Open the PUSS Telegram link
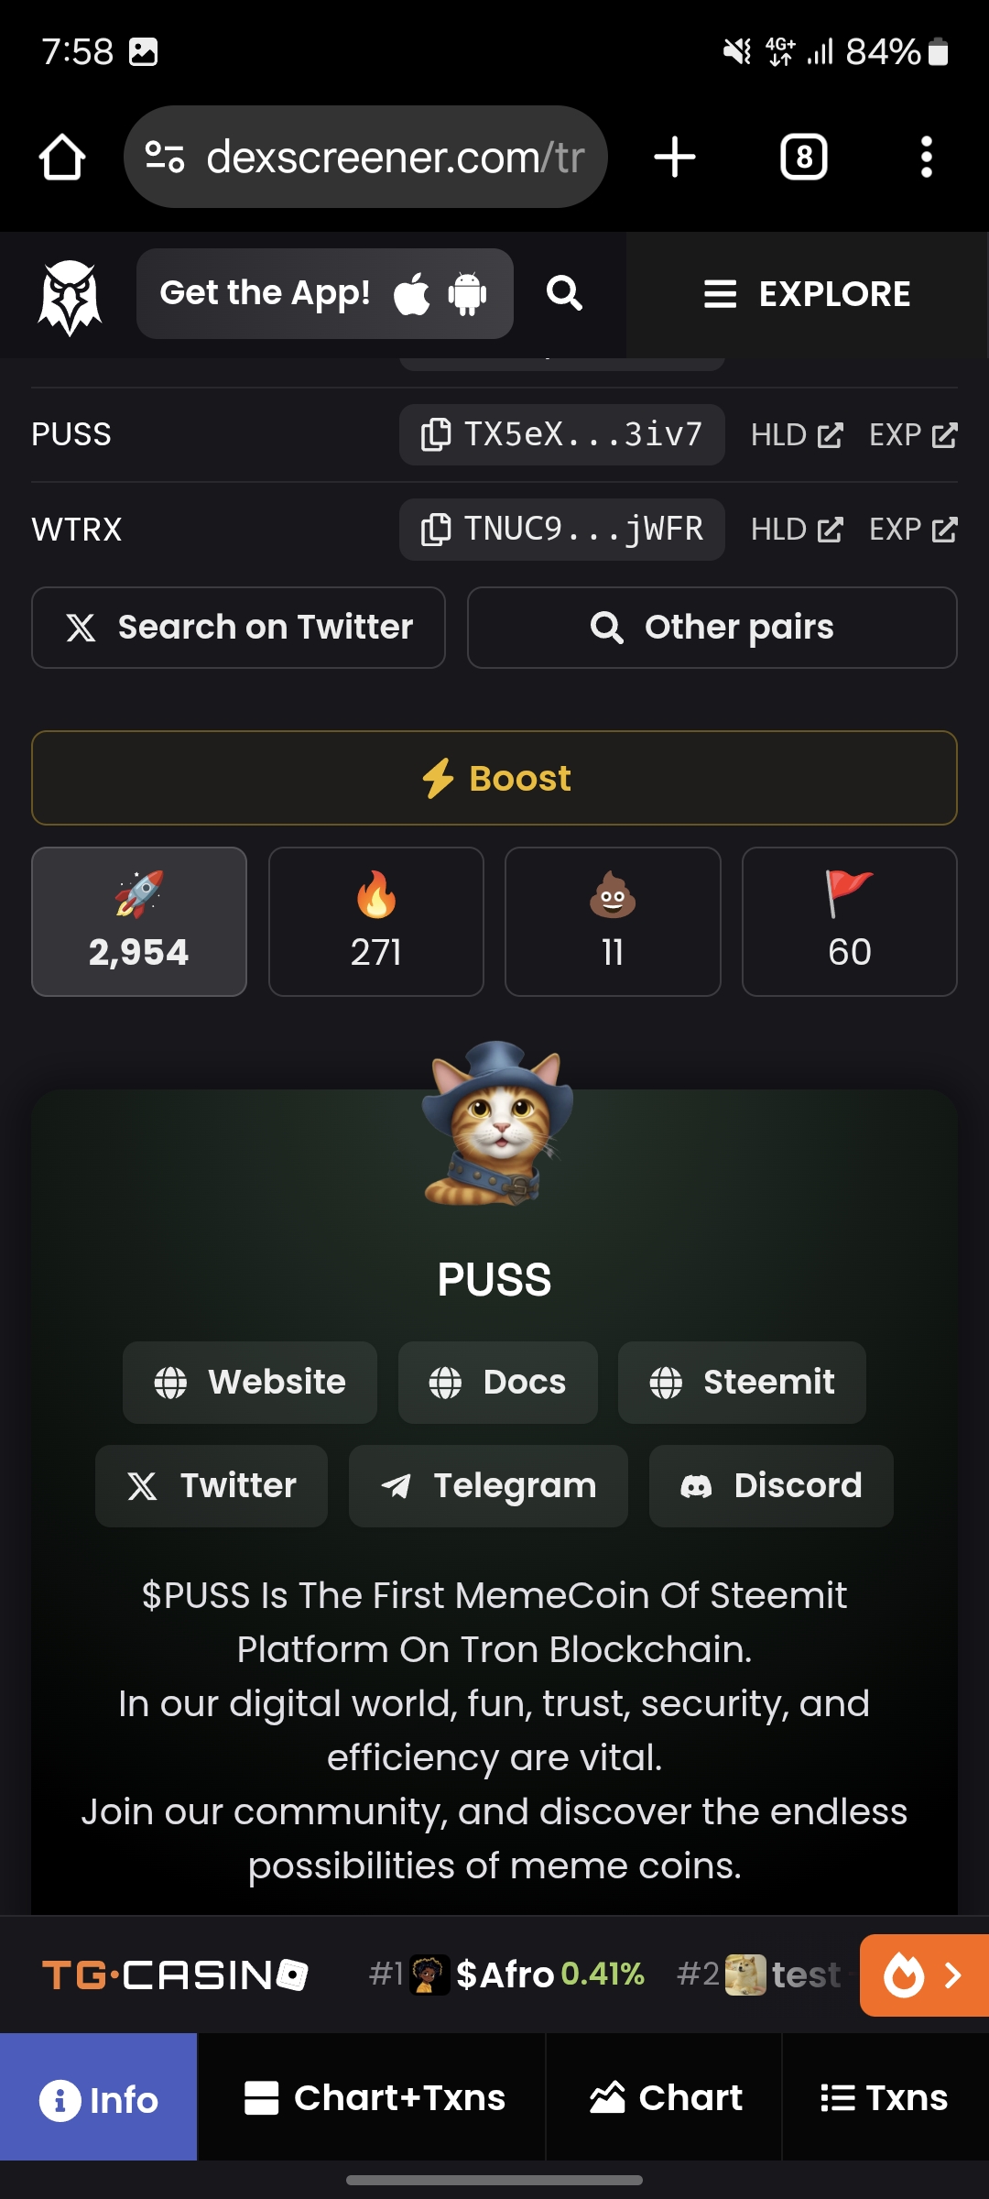The image size is (989, 2199). coord(488,1486)
